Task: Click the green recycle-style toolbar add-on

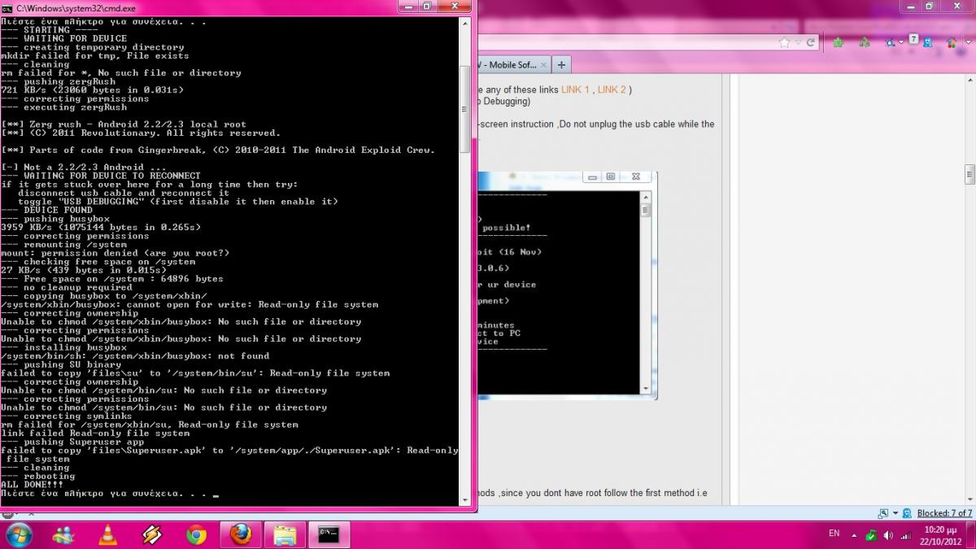Action: click(865, 42)
